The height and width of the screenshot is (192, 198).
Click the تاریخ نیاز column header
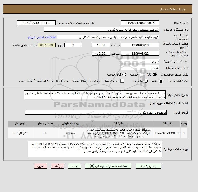20,123
